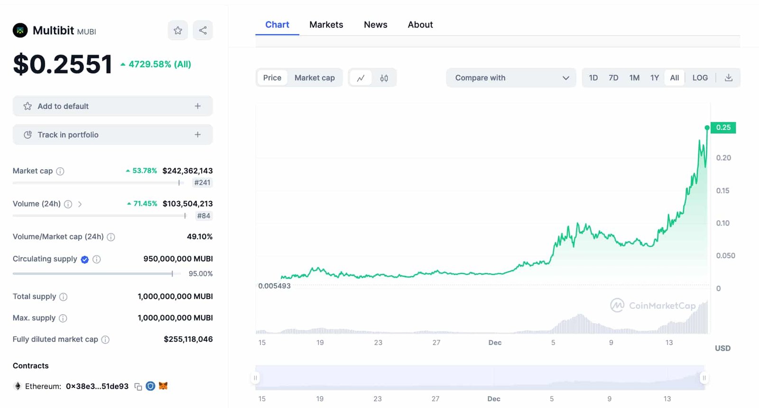This screenshot has width=759, height=408.
Task: Click the Volume (24h) info icon
Action: coord(68,204)
